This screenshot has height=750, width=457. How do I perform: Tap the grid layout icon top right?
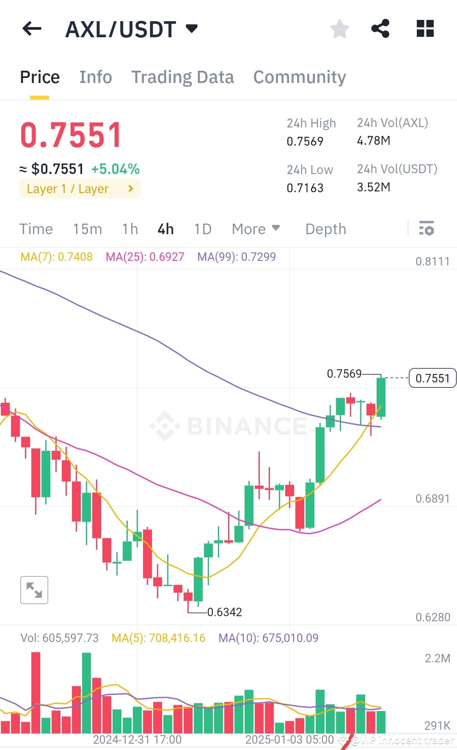[424, 28]
